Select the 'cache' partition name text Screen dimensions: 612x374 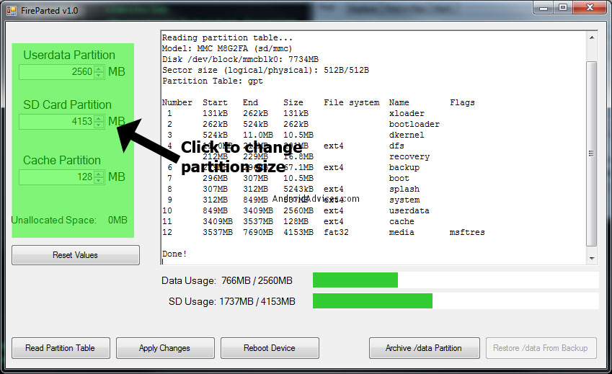tap(402, 221)
